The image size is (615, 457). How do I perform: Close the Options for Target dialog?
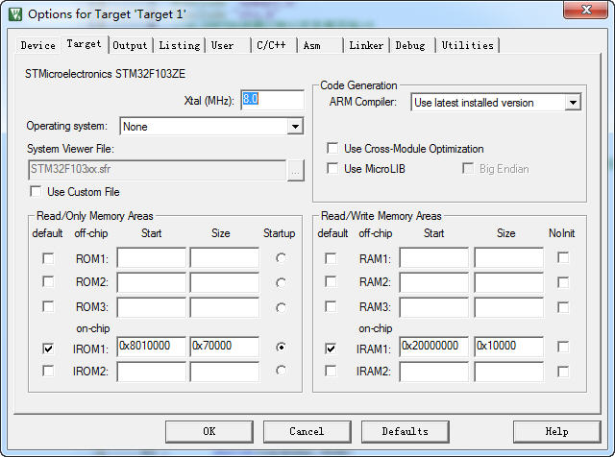pyautogui.click(x=586, y=10)
